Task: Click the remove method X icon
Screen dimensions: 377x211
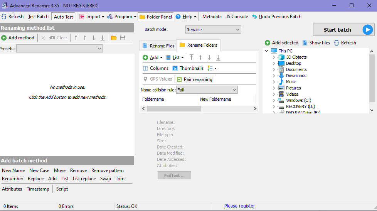Action: (43, 38)
